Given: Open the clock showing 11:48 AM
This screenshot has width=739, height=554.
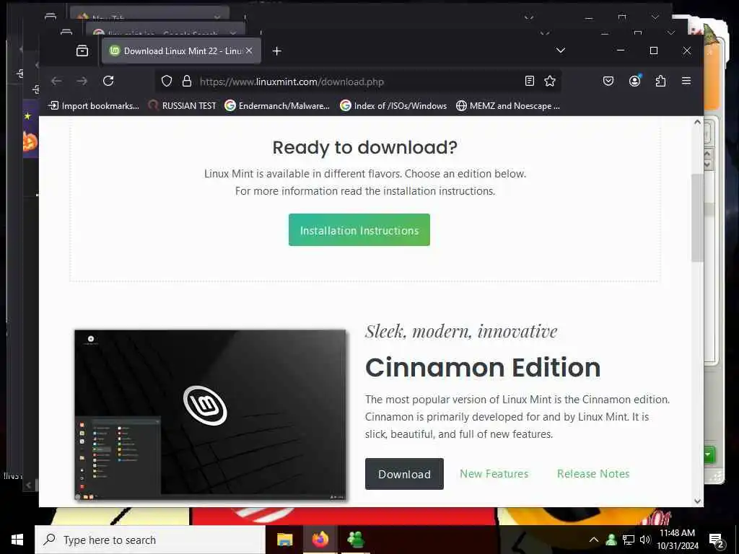Looking at the screenshot, I should click(x=677, y=540).
